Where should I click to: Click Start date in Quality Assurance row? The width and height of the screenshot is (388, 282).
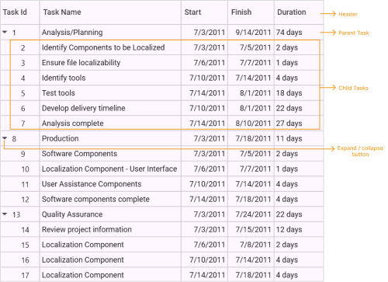click(x=210, y=214)
